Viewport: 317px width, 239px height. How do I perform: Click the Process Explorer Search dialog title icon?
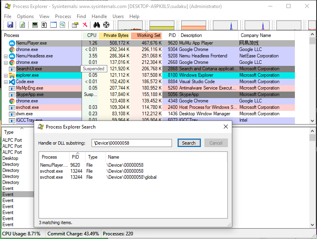click(41, 127)
